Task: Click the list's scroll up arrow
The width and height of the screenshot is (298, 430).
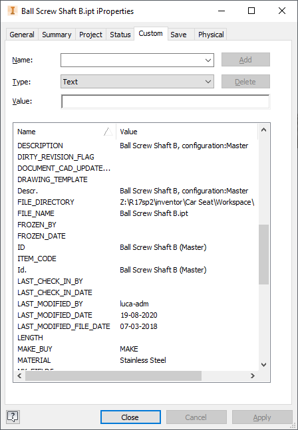Action: 263,130
